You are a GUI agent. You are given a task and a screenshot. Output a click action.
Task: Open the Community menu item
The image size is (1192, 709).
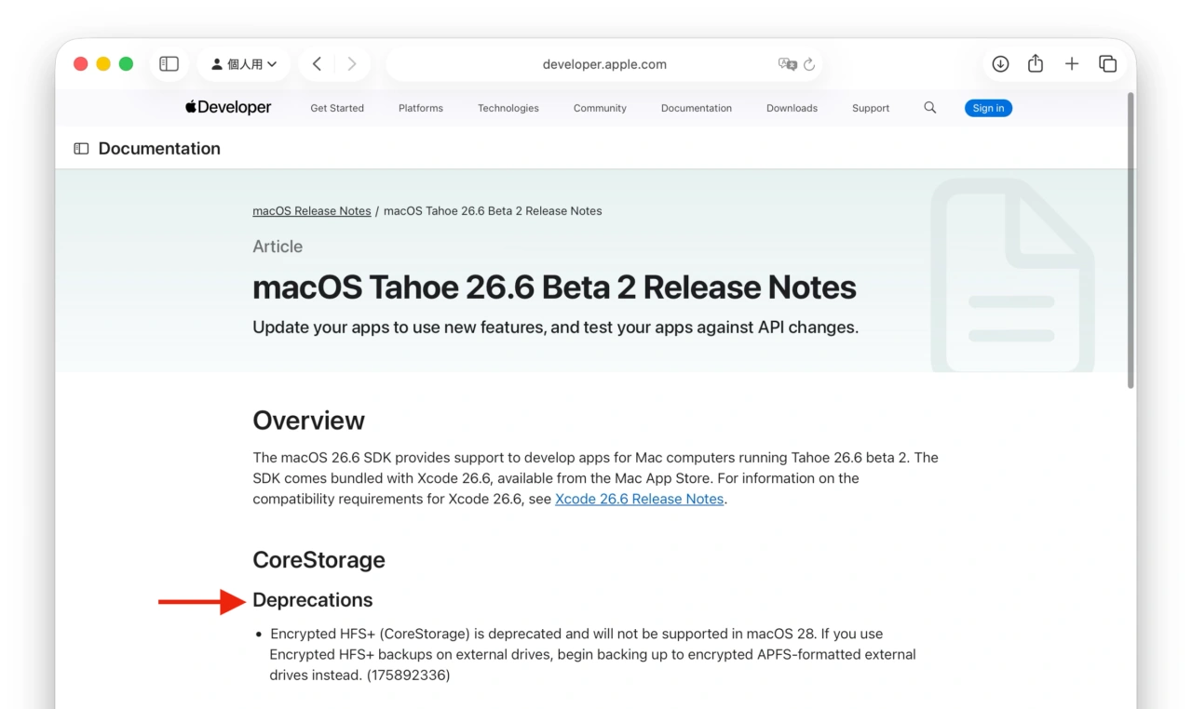pyautogui.click(x=600, y=108)
